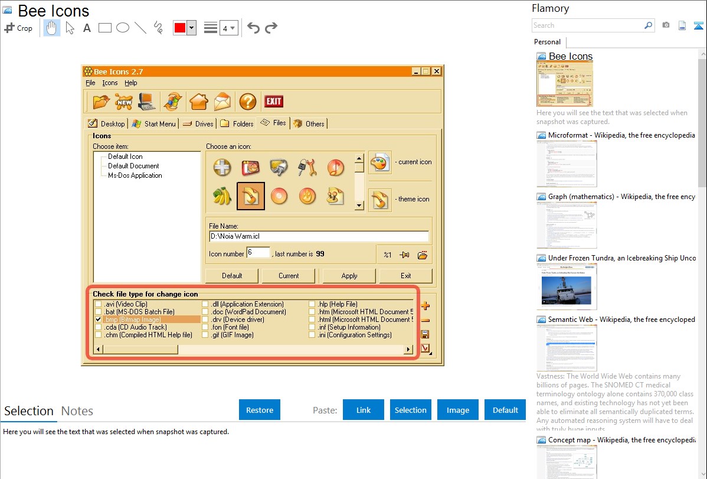Switch to the Folders tab
Screen dimensions: 707x479
coord(237,123)
